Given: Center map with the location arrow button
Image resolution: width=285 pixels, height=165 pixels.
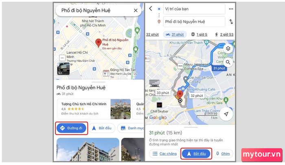Looking at the screenshot, I should pos(226,114).
